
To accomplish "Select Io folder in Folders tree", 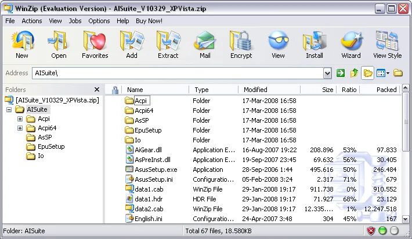I will [41, 156].
